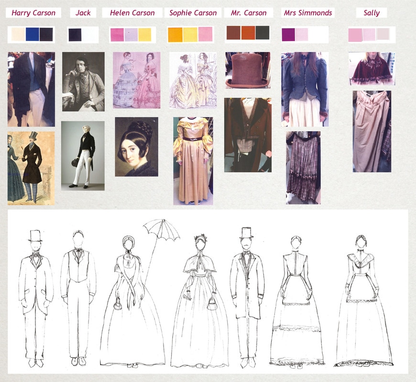
Task: Pick Sophie Carson's pink swatch
Action: (x=205, y=34)
